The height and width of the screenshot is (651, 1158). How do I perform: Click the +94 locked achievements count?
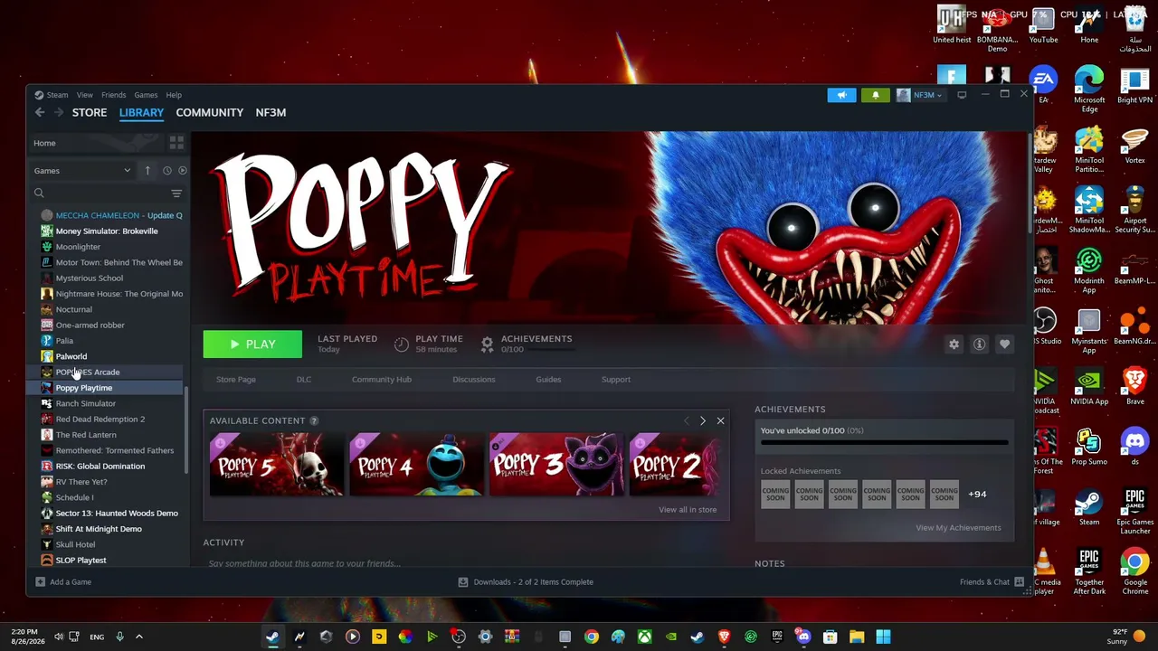[x=977, y=495]
